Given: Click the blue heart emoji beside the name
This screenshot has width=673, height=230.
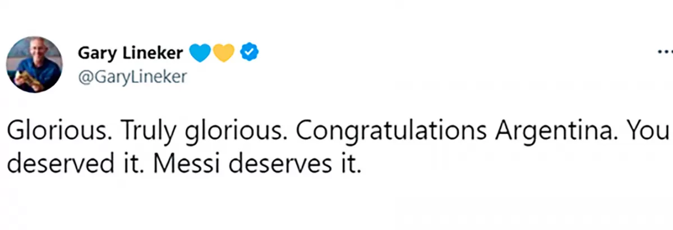Looking at the screenshot, I should [201, 53].
